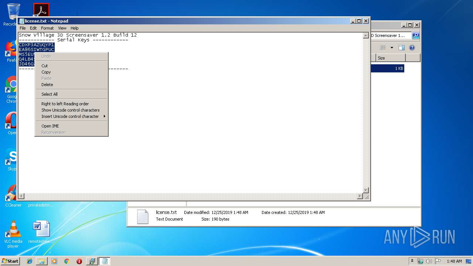Image resolution: width=473 pixels, height=266 pixels.
Task: Click the Snow Village 3D Screensaver title line
Action: click(78, 35)
